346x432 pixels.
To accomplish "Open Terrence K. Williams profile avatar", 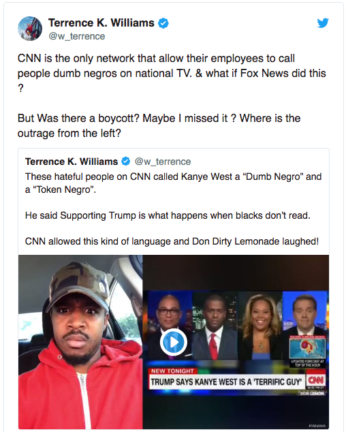I will 30,29.
